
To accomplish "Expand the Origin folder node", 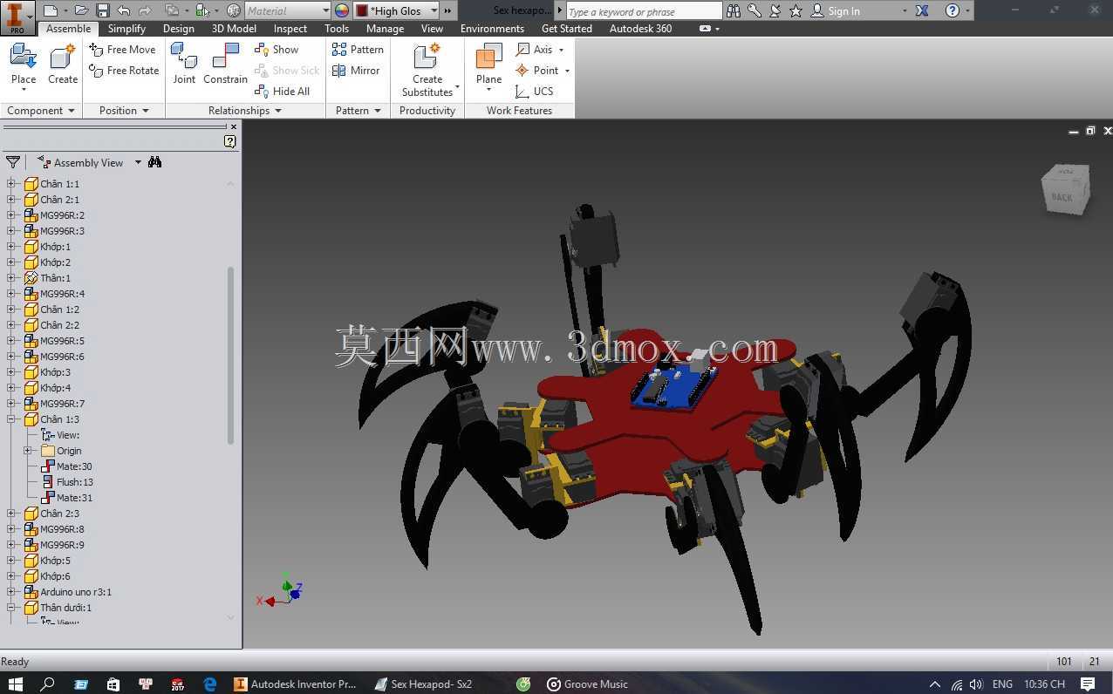I will (28, 451).
